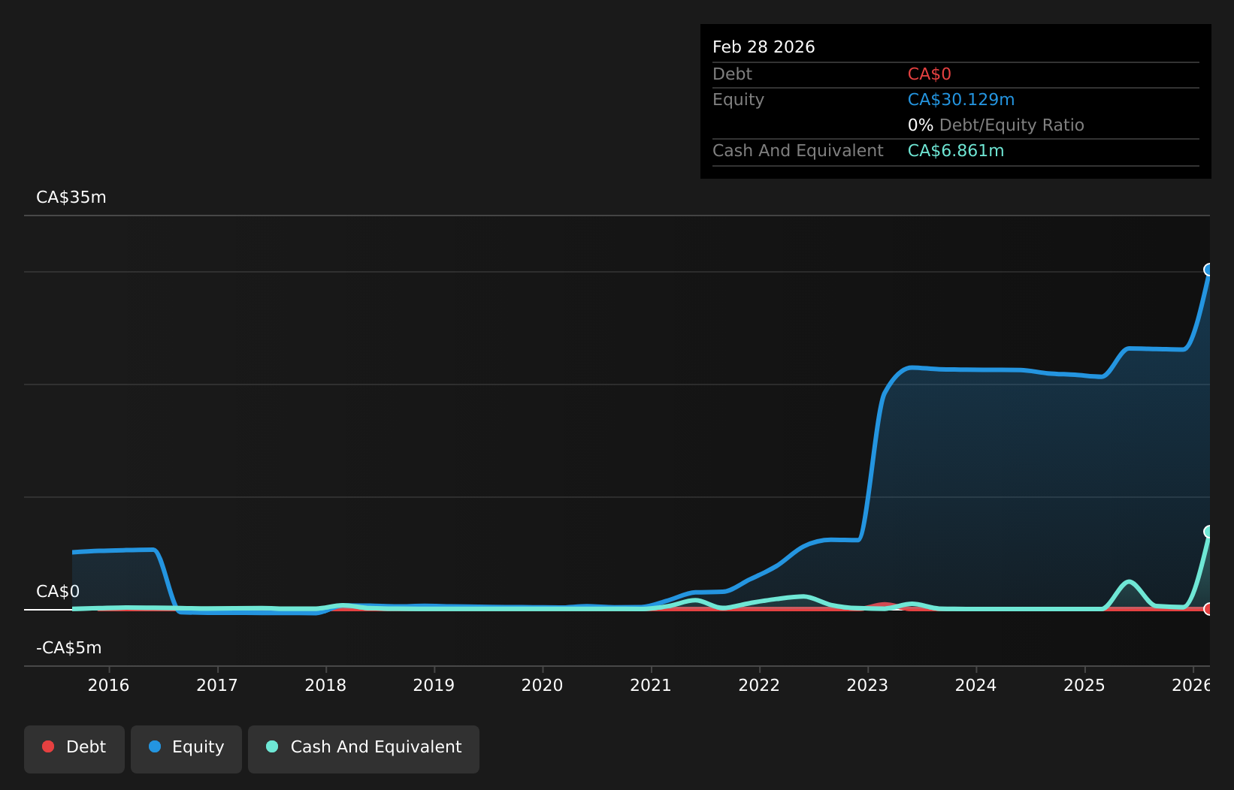Click the 2021 x-axis label
Screen dimensions: 1234x790
[651, 685]
